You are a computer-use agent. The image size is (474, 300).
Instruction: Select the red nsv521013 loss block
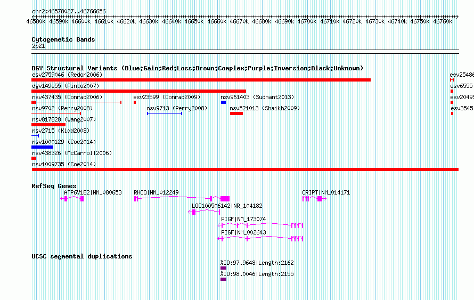[236, 113]
